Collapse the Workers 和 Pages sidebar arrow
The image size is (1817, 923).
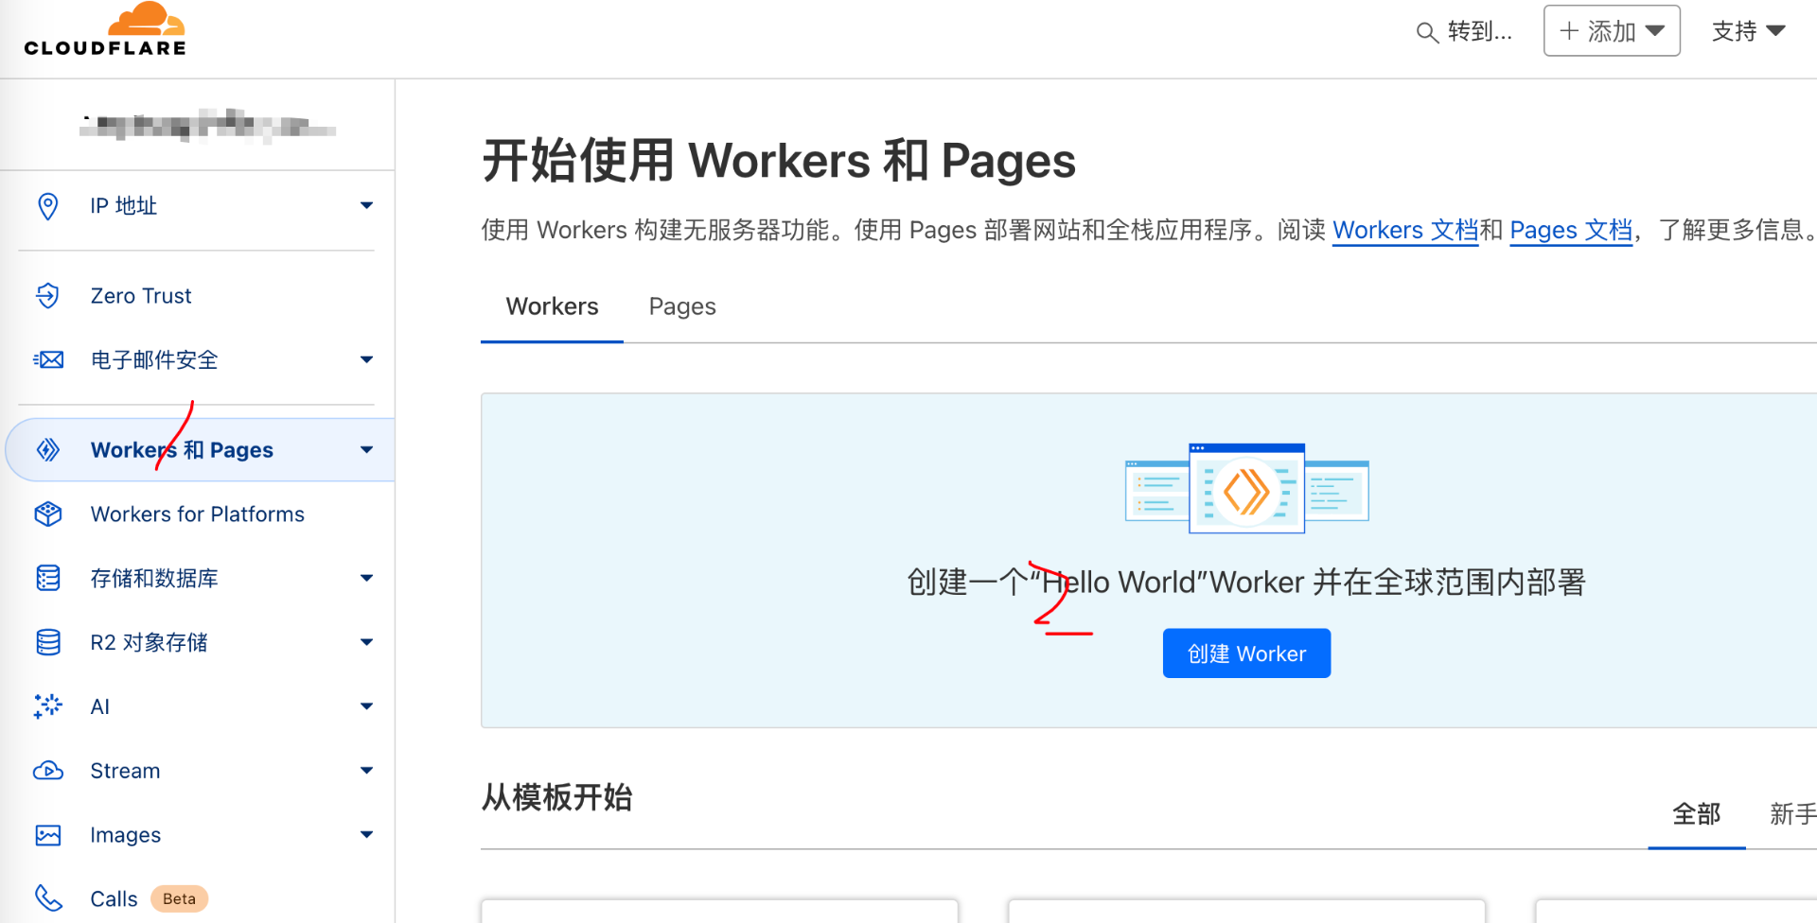[366, 450]
